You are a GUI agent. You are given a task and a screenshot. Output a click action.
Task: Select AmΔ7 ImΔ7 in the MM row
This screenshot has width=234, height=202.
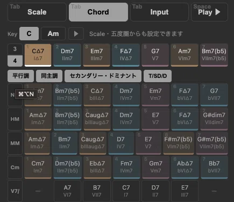point(37,143)
